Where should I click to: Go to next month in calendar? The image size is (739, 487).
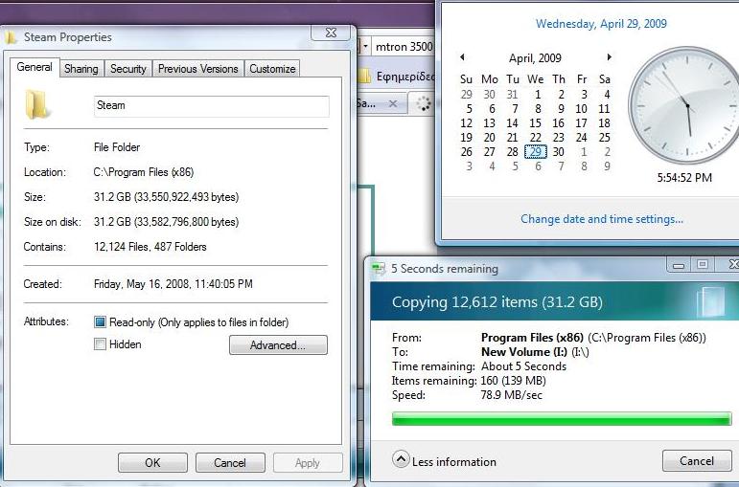[x=609, y=57]
